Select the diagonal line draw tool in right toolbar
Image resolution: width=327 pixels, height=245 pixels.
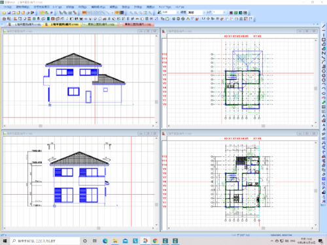tap(324, 26)
